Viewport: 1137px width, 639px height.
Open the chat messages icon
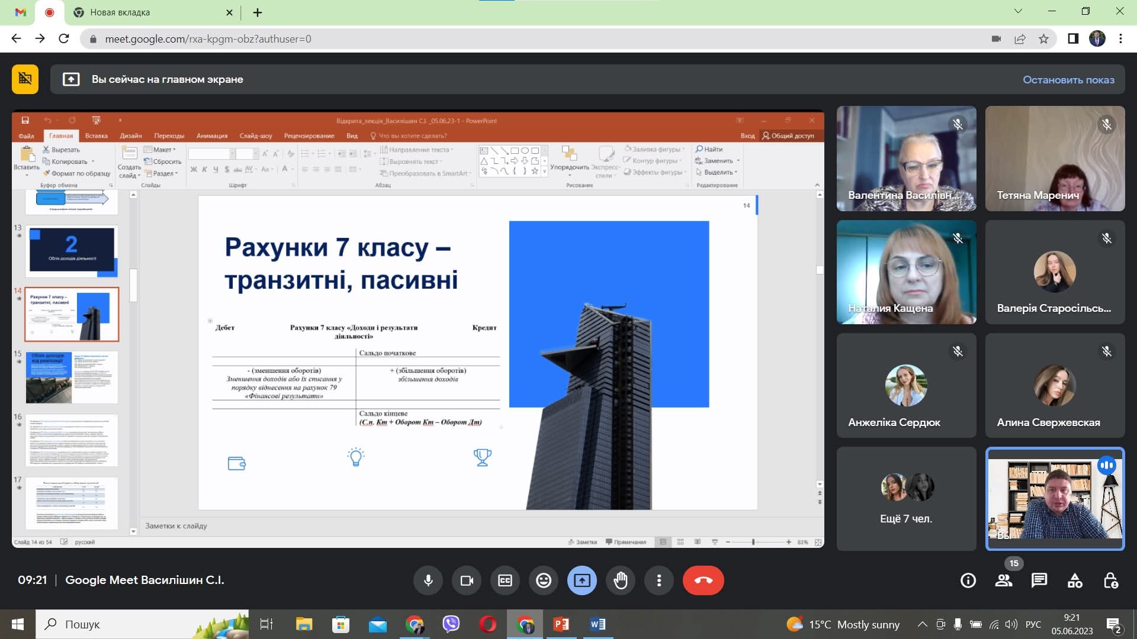click(1039, 580)
